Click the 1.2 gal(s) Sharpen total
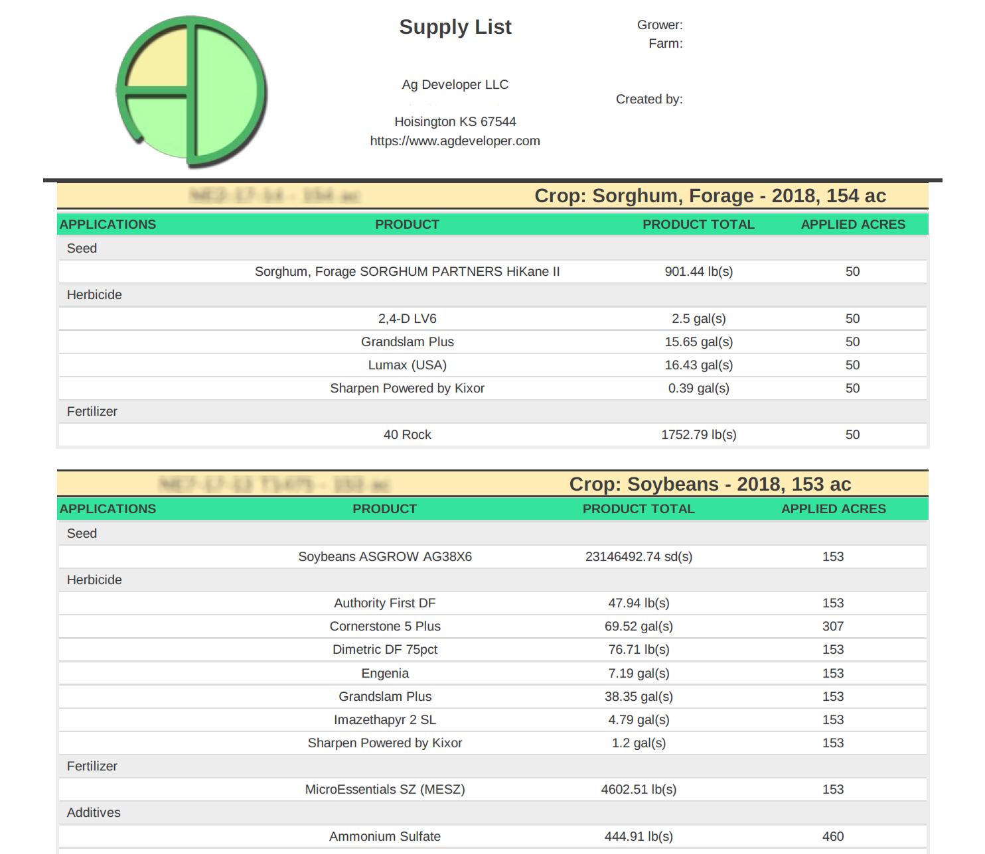 (x=639, y=743)
